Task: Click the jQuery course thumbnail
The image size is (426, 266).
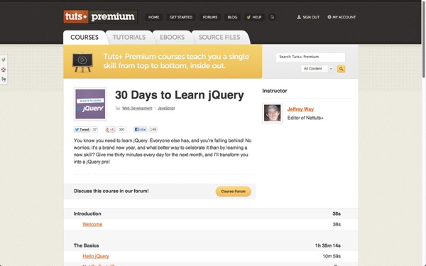Action: (90, 104)
